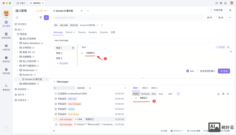Copy message content icon in viewer
The image size is (236, 135).
tap(223, 94)
